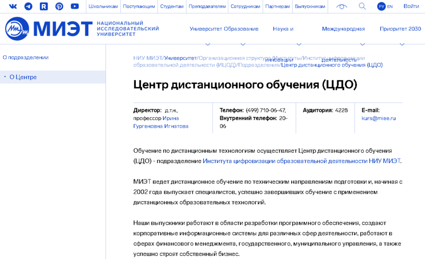The height and width of the screenshot is (259, 425).
Task: Open Поступающим top menu item
Action: [x=139, y=6]
